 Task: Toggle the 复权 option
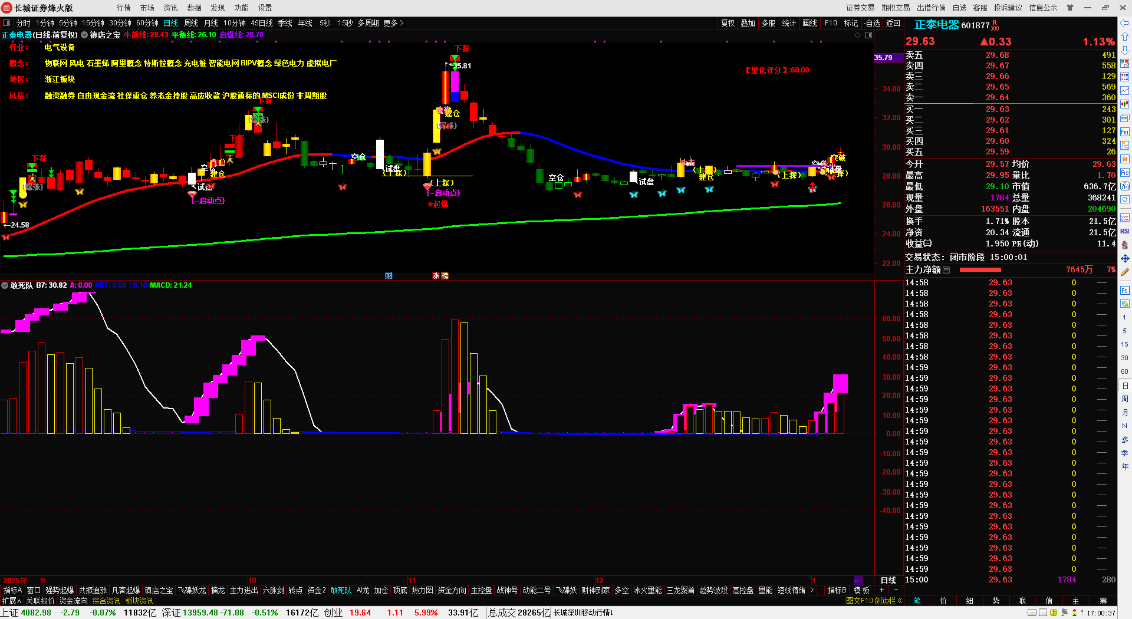point(728,23)
